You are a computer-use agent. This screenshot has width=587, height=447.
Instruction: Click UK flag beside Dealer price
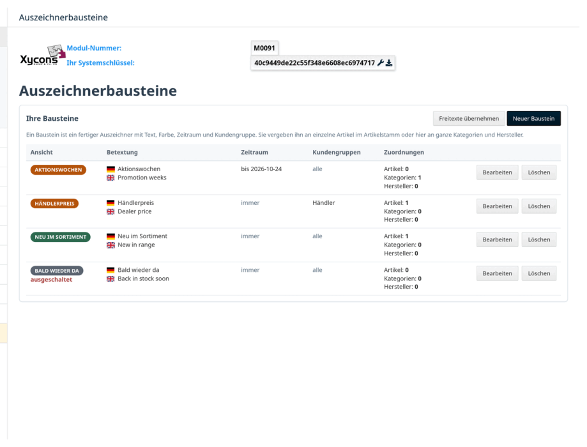111,211
